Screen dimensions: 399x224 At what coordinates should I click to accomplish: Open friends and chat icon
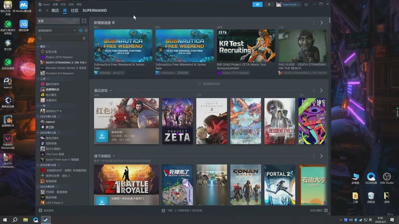click(x=326, y=211)
